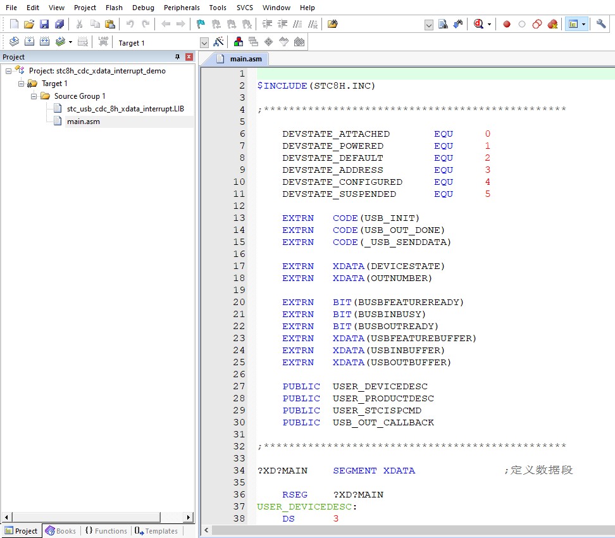The width and height of the screenshot is (615, 538).
Task: Click the Cut scissors icon
Action: click(x=79, y=24)
